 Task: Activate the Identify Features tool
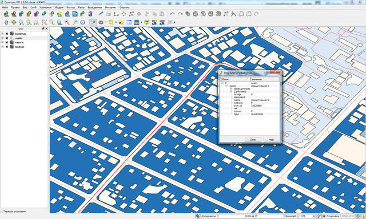click(93, 22)
